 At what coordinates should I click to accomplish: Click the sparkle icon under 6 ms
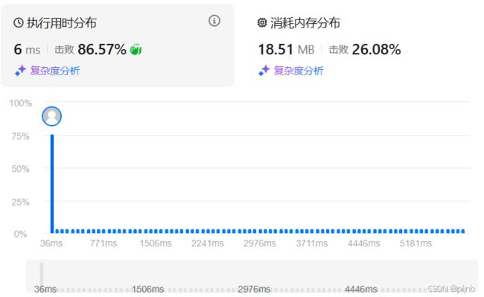click(21, 71)
